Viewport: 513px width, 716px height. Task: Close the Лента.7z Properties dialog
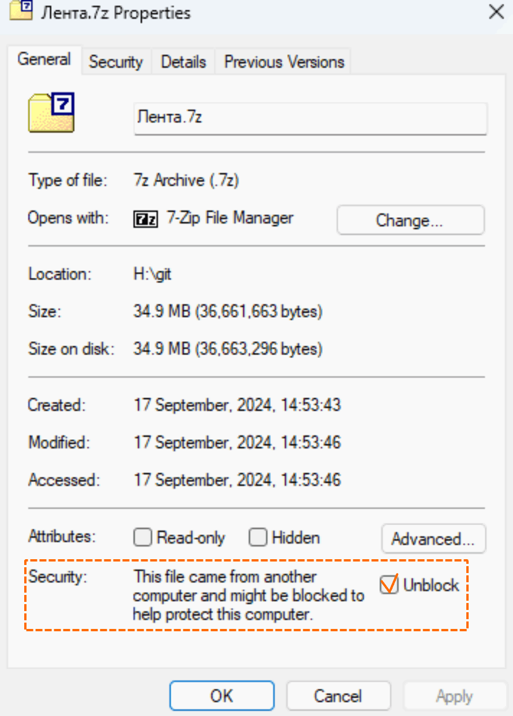pyautogui.click(x=496, y=12)
